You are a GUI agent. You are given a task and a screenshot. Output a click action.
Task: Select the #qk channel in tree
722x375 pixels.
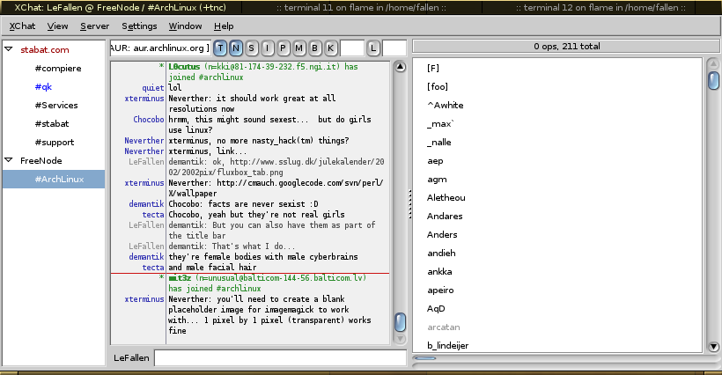44,86
